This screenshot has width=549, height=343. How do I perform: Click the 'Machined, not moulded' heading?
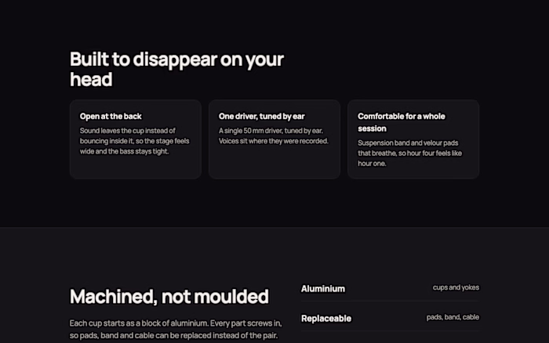click(169, 297)
